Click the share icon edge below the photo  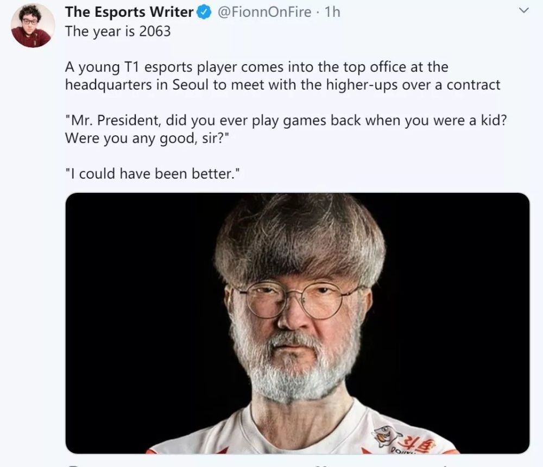pyautogui.click(x=445, y=465)
